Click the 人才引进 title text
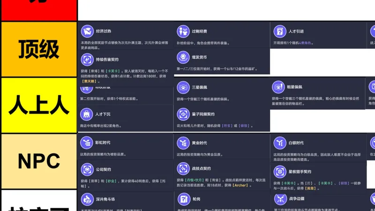Screen dimensions: 375x211 (x=296, y=31)
